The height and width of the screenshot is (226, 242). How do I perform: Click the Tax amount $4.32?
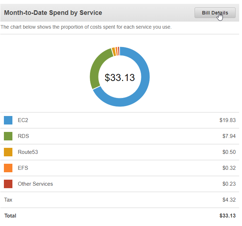[229, 200]
